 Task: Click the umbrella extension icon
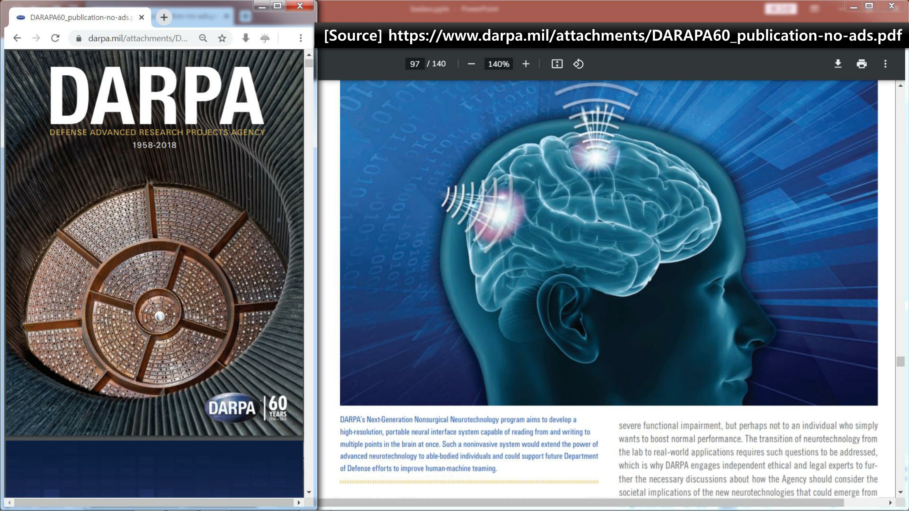(265, 38)
